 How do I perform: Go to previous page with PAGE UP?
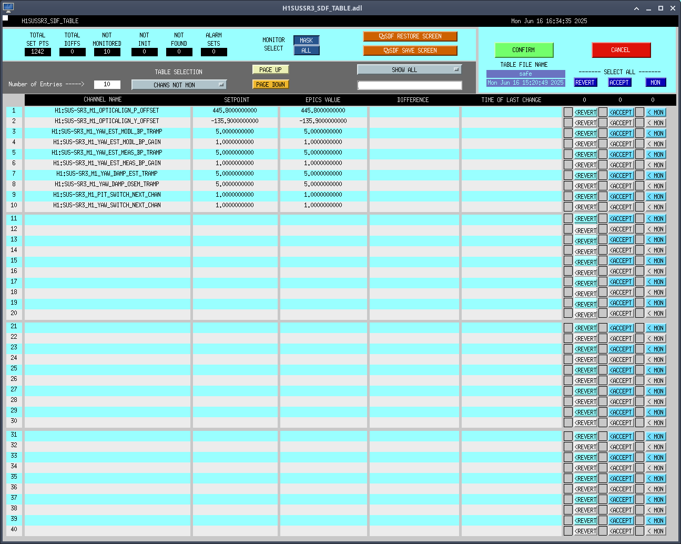271,69
